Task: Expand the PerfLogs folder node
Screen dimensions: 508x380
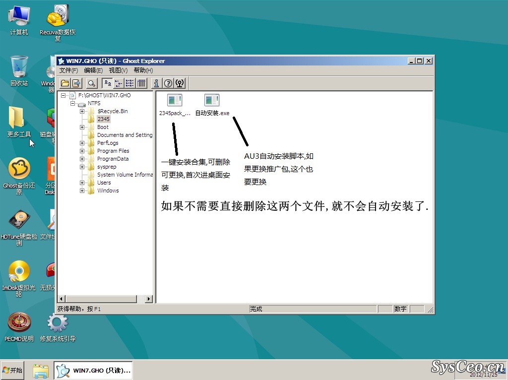Action: (82, 143)
